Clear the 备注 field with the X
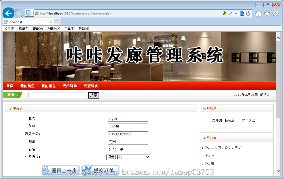This screenshot has width=283, height=179. coord(146,149)
